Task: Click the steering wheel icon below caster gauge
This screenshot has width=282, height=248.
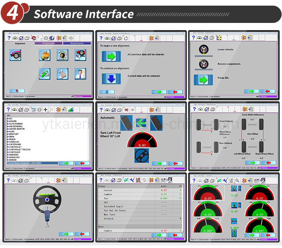Action: click(142, 156)
